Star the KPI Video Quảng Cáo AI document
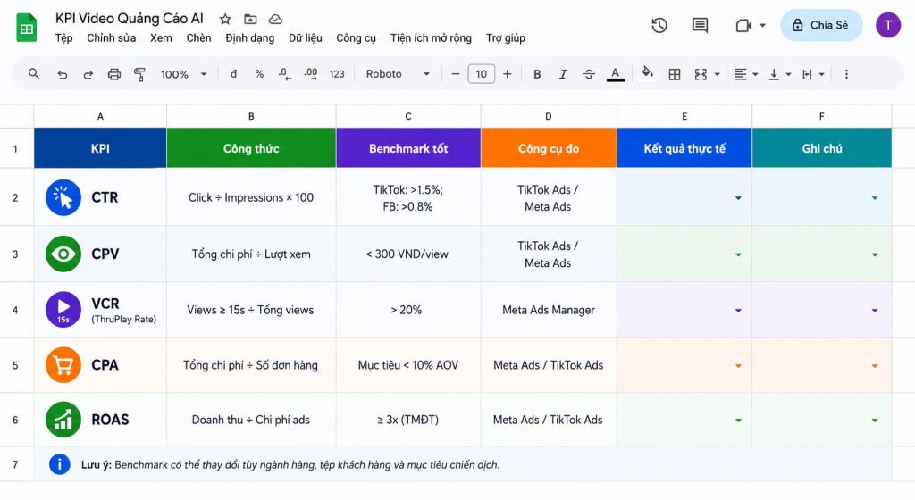The width and height of the screenshot is (915, 500). click(225, 20)
